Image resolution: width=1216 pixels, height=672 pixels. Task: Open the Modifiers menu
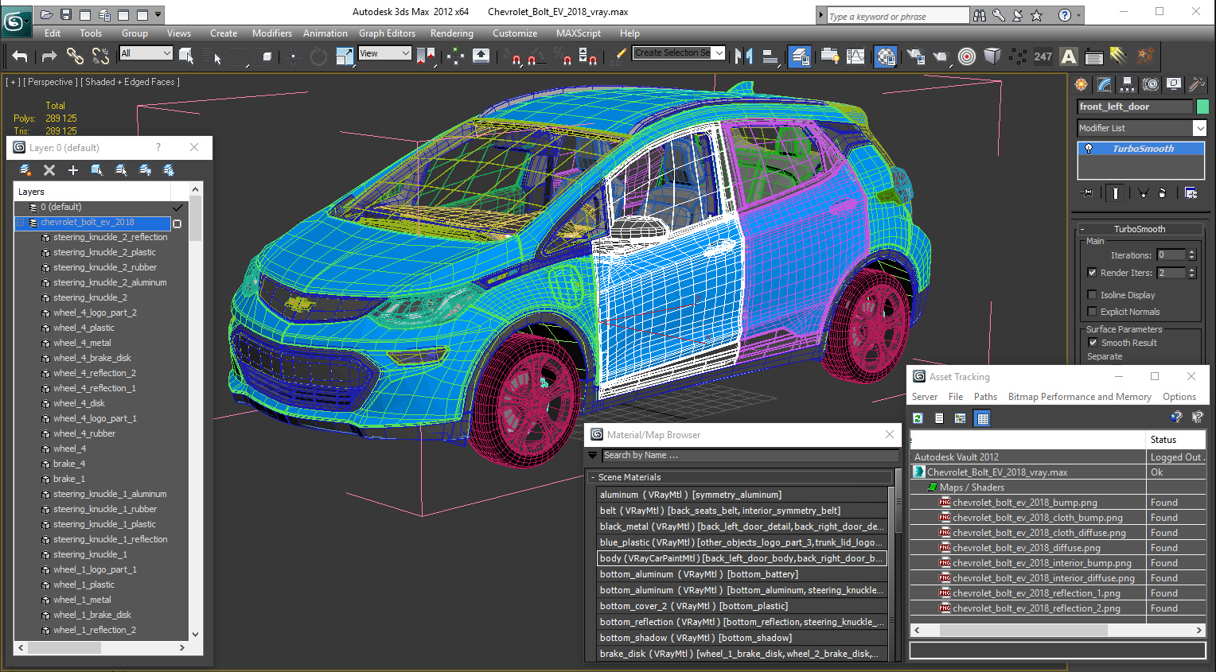pyautogui.click(x=272, y=33)
